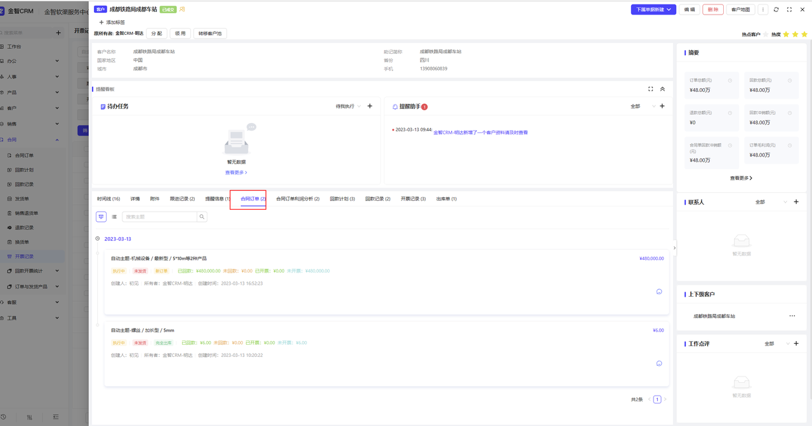Image resolution: width=812 pixels, height=426 pixels.
Task: Click the previous page arrow in pagination
Action: [650, 399]
